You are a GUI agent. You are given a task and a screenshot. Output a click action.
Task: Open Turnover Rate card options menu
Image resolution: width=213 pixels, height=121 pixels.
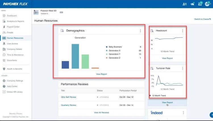182,68
